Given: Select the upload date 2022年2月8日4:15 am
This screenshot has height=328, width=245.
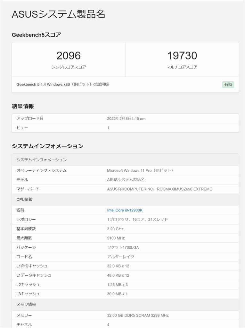Looking at the screenshot, I should pyautogui.click(x=126, y=119).
